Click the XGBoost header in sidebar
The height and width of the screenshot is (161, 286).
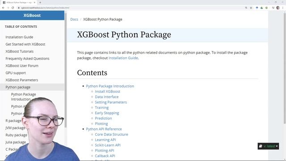[x=32, y=16]
